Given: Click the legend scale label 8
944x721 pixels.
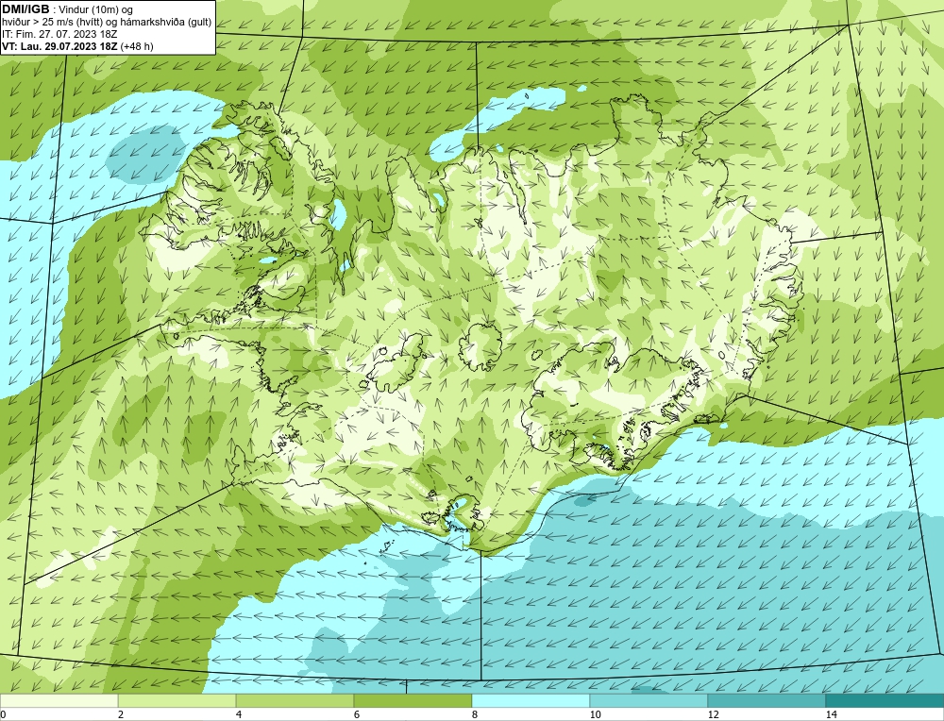Looking at the screenshot, I should [x=475, y=714].
